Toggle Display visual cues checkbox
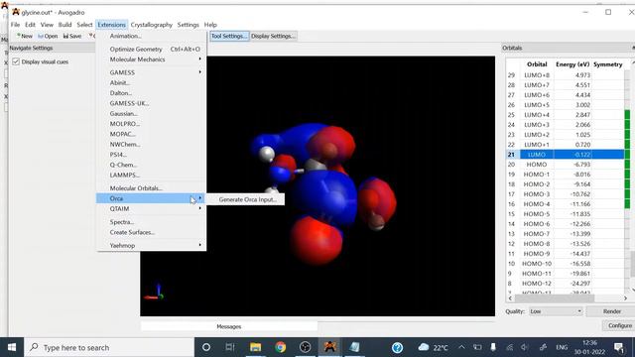 coord(16,61)
